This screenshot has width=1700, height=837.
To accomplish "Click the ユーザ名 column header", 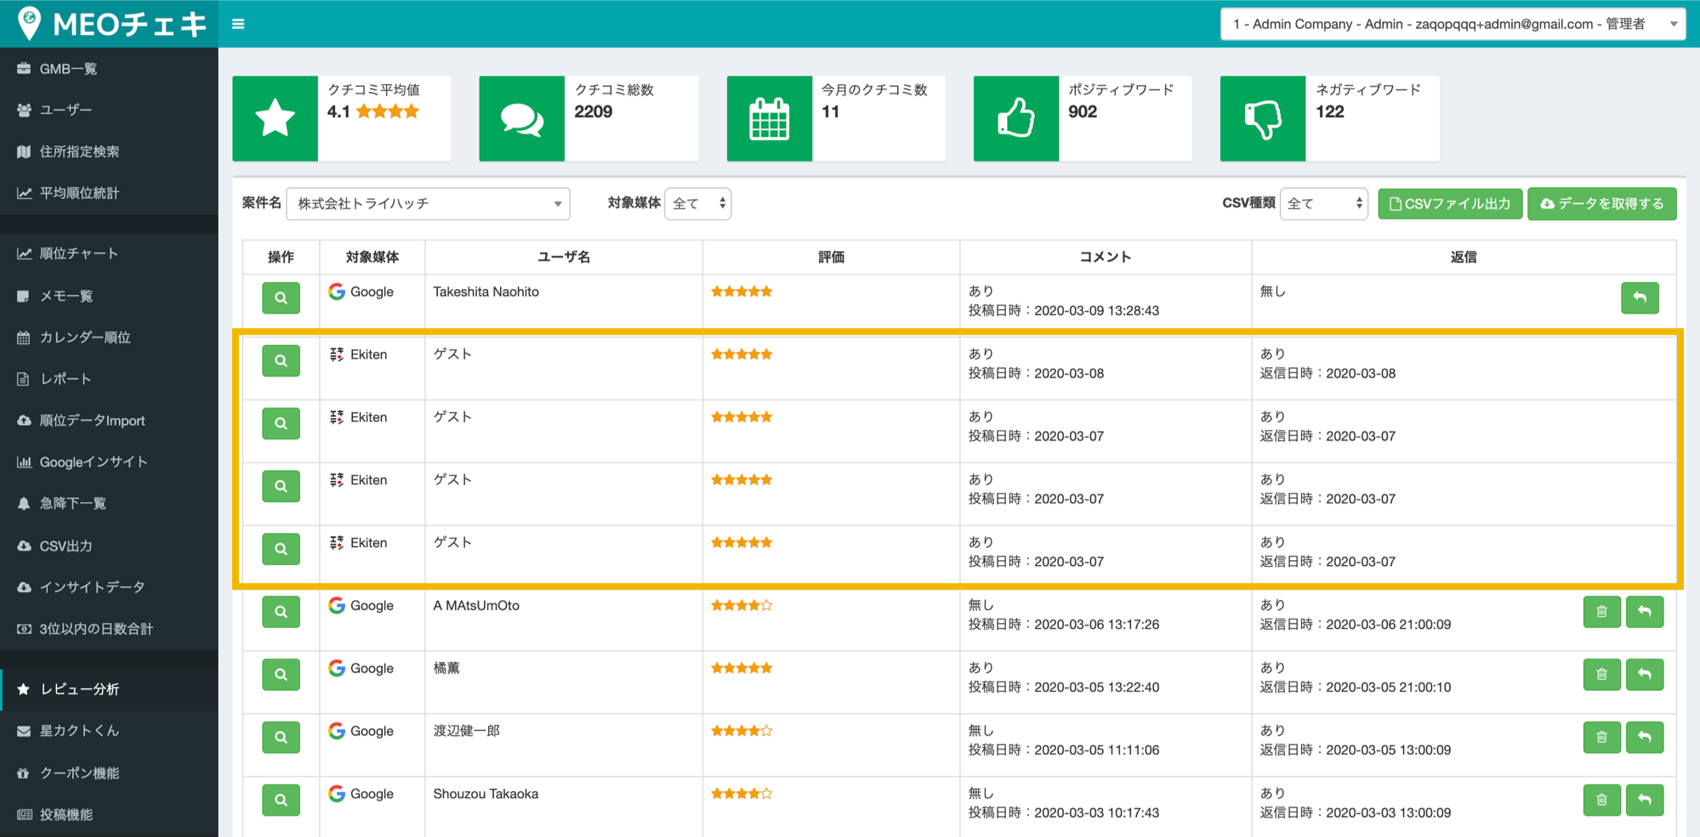I will 564,257.
